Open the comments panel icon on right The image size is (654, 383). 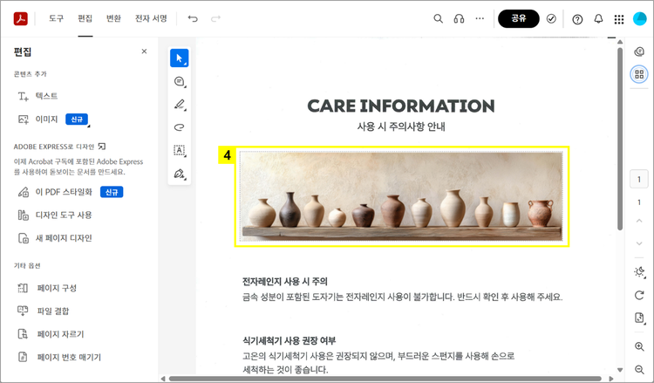click(639, 51)
